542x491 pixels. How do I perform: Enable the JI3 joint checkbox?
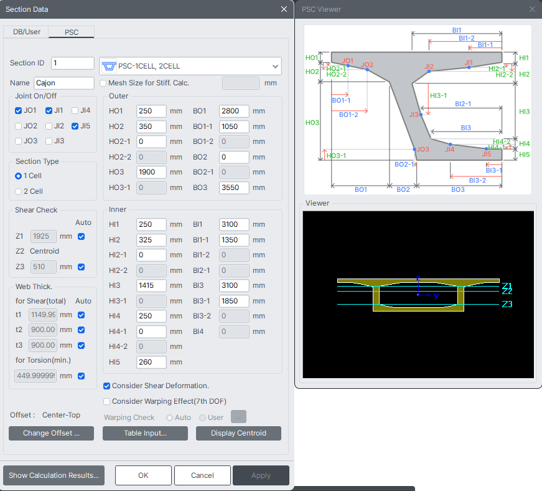[x=49, y=141]
